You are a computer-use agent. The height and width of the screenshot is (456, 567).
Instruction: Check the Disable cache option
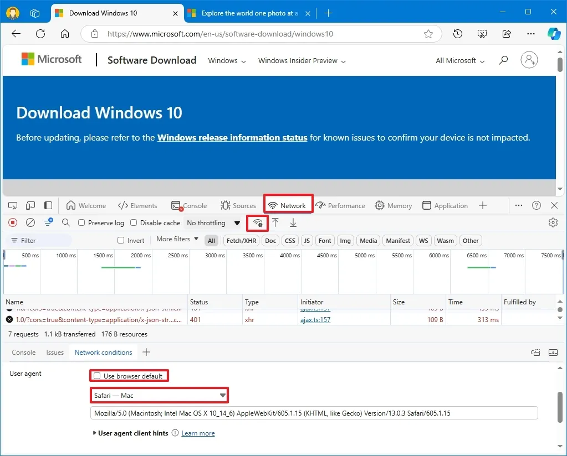[133, 222]
